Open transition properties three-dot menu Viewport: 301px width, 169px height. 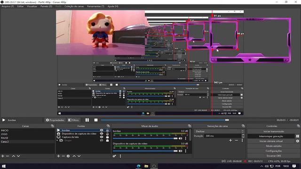pos(242,140)
